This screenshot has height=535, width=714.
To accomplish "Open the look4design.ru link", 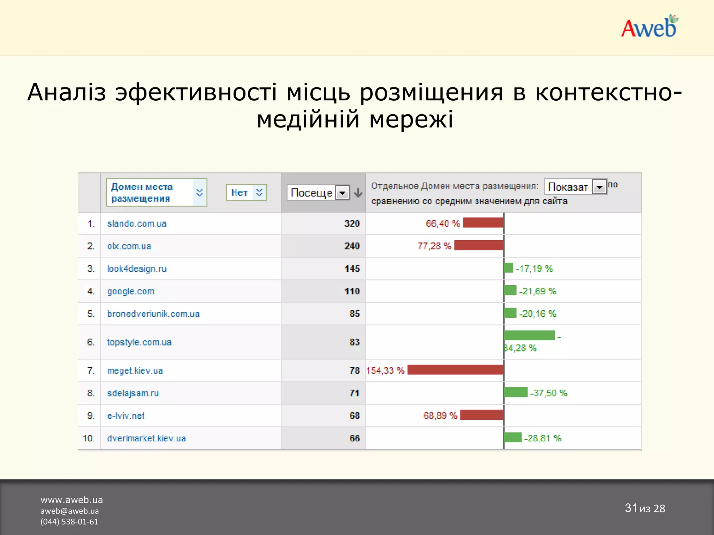I will (x=137, y=269).
